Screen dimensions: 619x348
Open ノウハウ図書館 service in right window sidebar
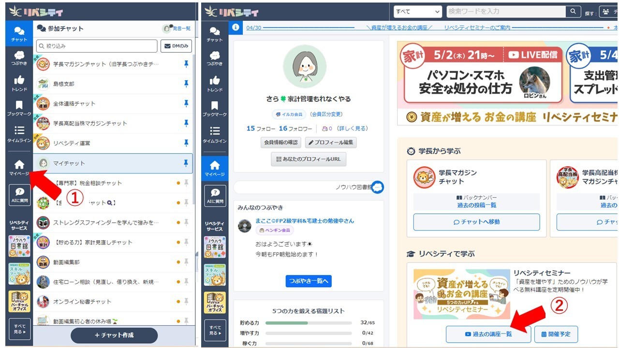[x=215, y=247]
